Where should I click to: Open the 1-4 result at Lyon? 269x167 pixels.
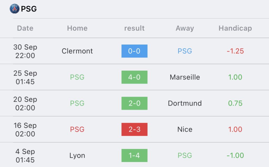point(134,155)
